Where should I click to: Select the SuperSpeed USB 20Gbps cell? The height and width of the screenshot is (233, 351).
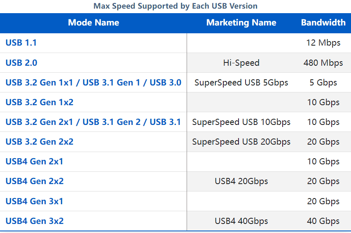pos(241,142)
